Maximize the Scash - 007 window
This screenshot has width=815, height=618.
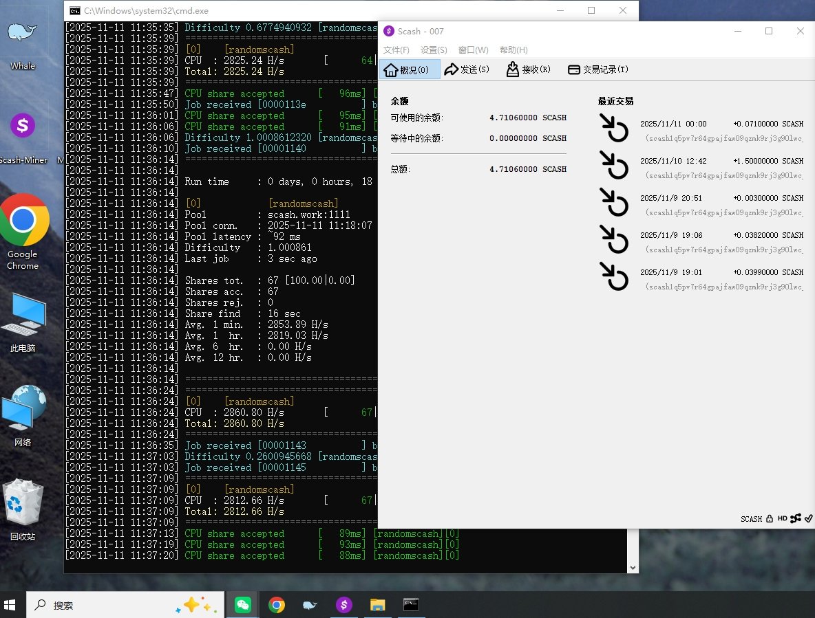(x=769, y=31)
